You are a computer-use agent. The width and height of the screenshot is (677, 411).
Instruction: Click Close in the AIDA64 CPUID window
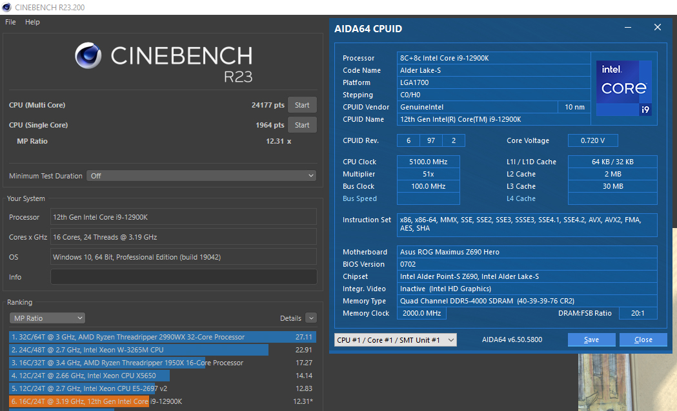click(643, 340)
